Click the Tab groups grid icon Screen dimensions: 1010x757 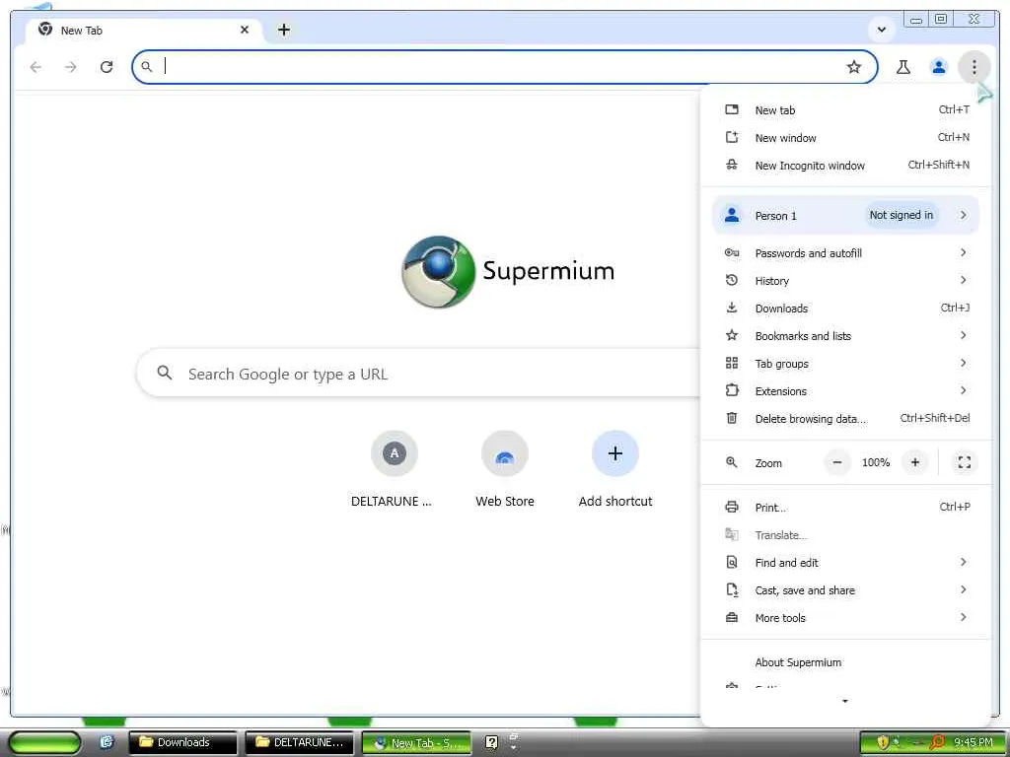tap(732, 363)
